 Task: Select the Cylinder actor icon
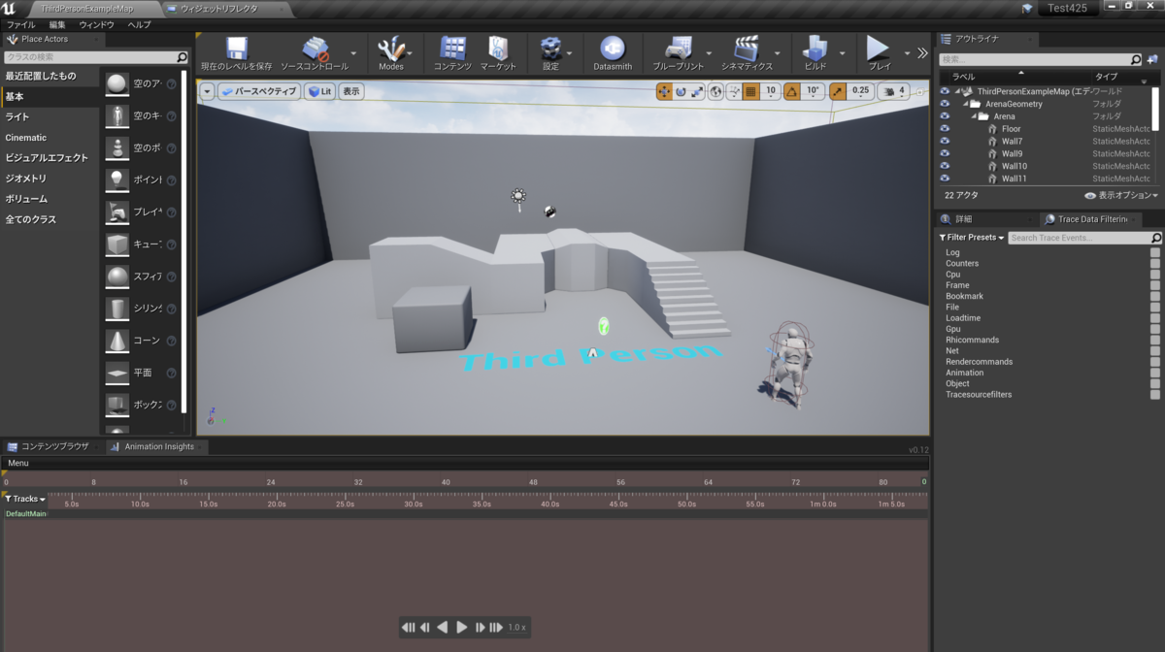point(117,309)
